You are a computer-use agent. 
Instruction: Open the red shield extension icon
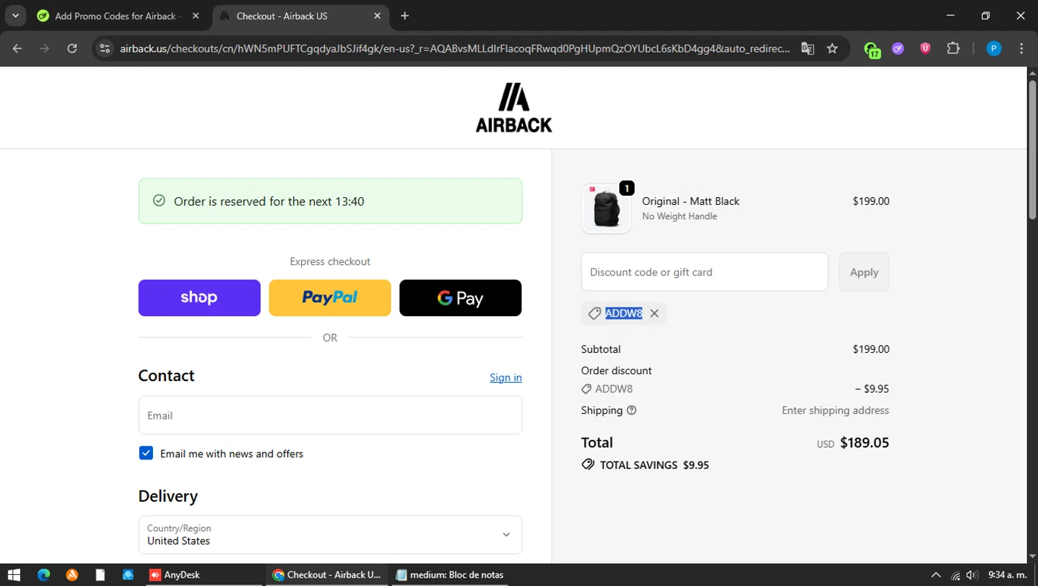(925, 48)
